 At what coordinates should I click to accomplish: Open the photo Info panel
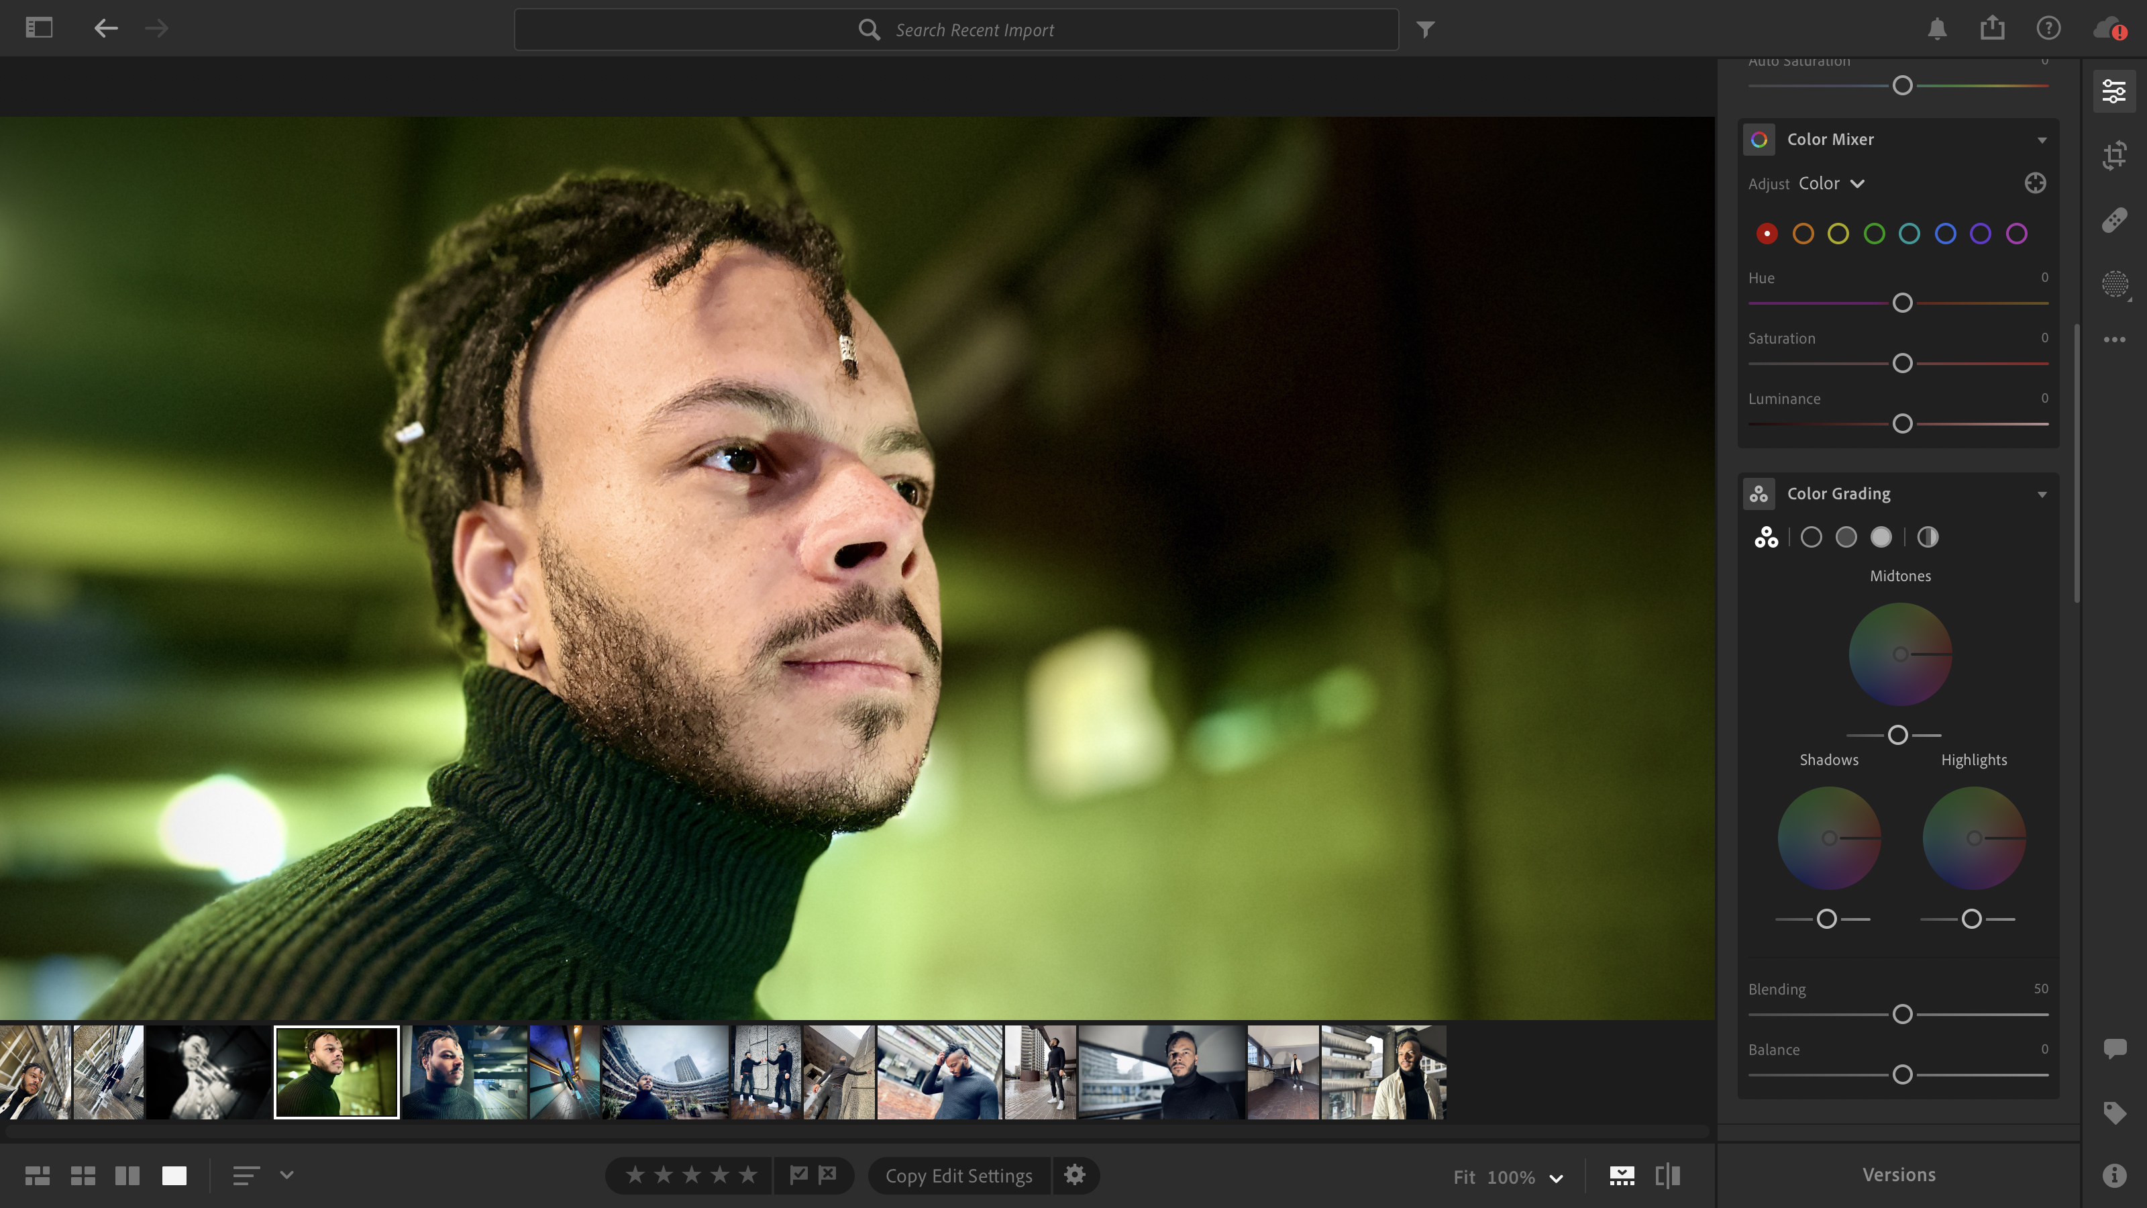2113,1176
